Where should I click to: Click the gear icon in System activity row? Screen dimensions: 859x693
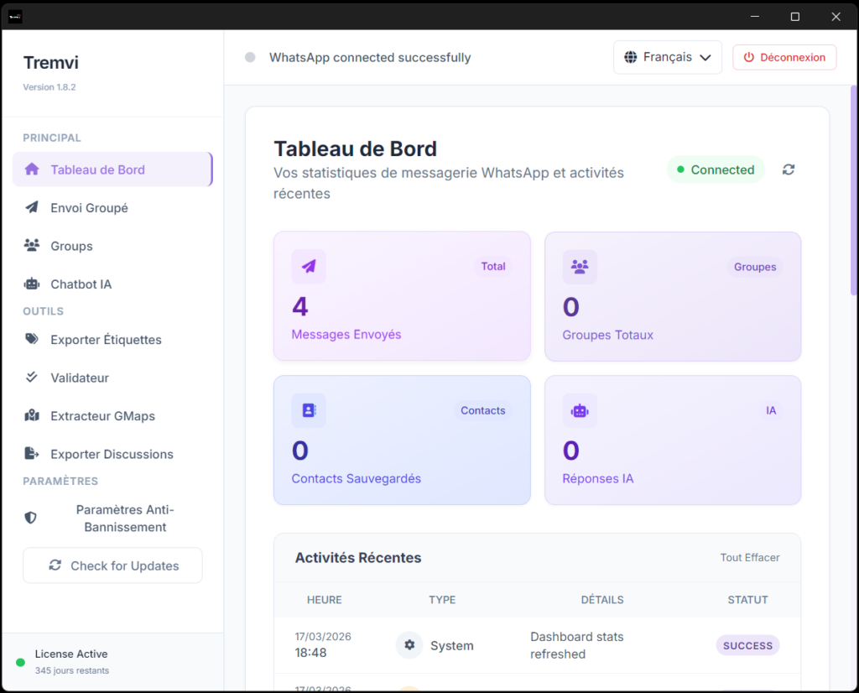pos(409,645)
